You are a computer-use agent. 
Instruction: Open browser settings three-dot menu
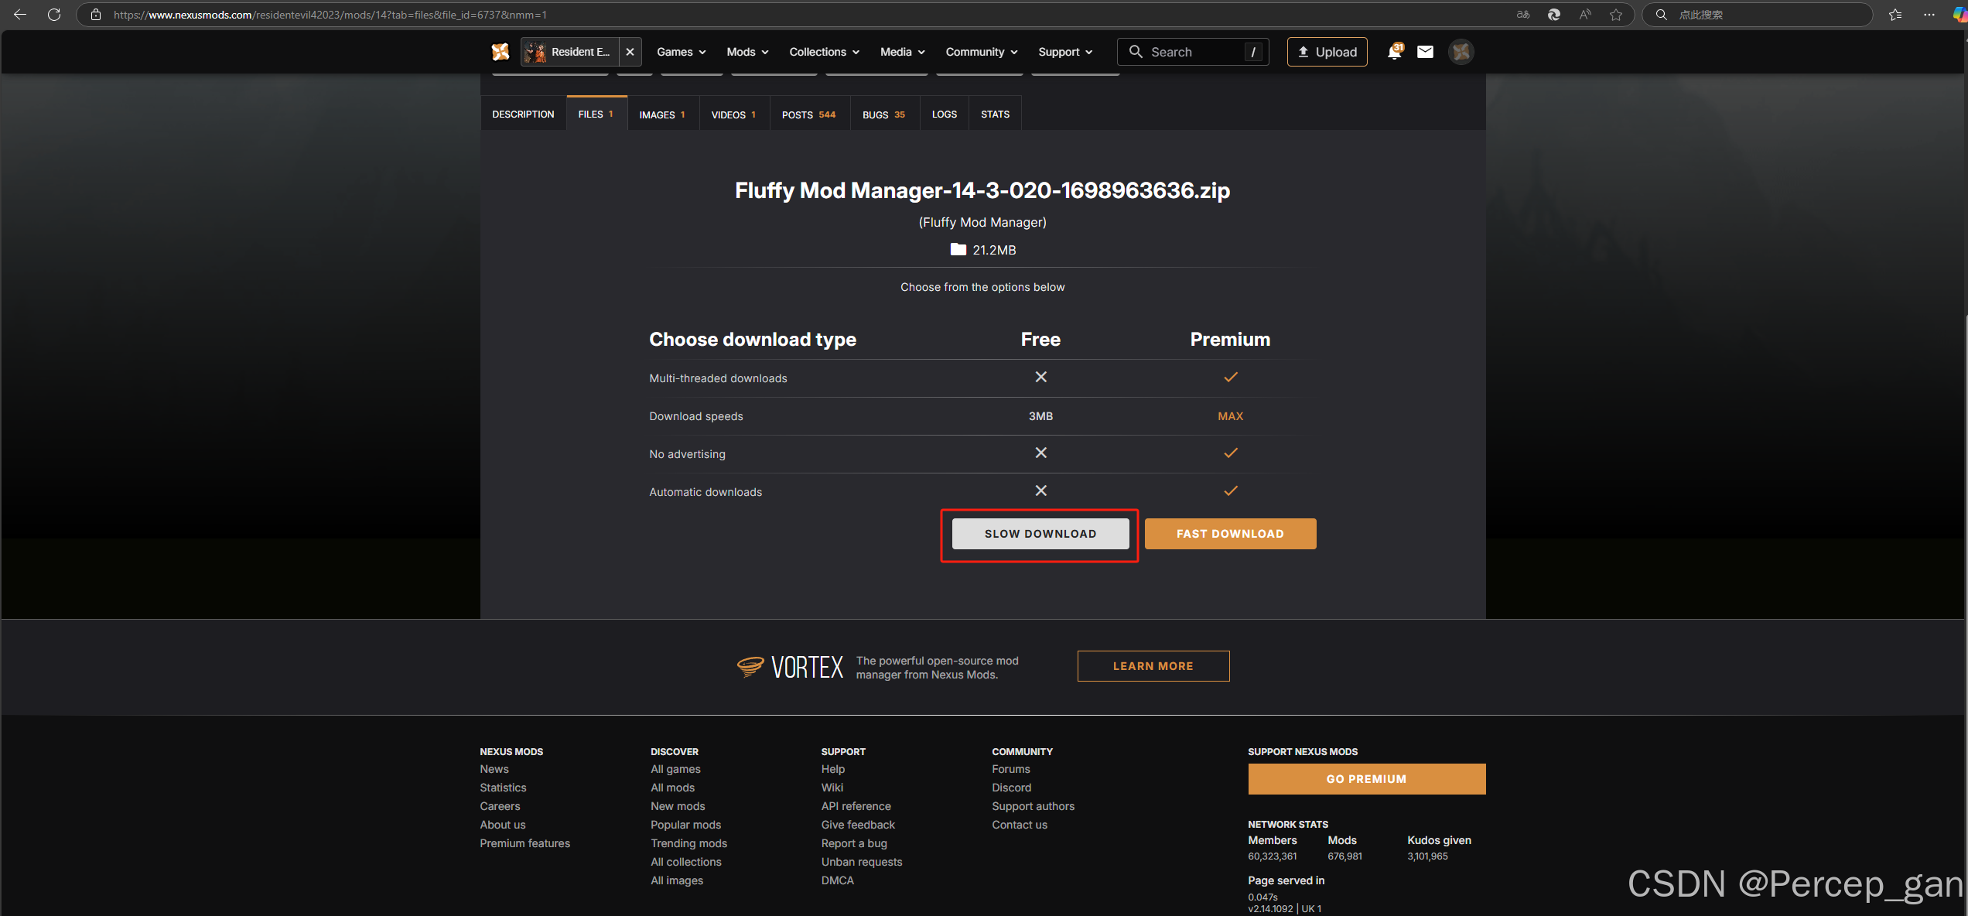pyautogui.click(x=1929, y=15)
